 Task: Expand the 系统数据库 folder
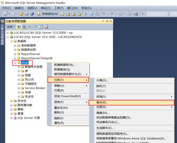coord(15,45)
